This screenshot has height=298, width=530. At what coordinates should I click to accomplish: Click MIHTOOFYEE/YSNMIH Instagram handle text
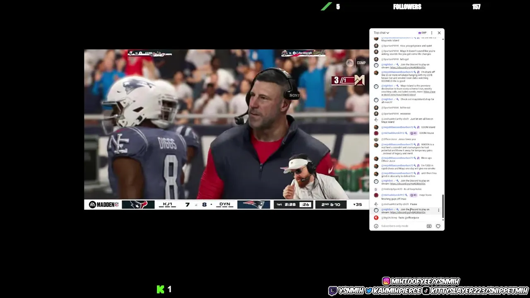[425, 281]
